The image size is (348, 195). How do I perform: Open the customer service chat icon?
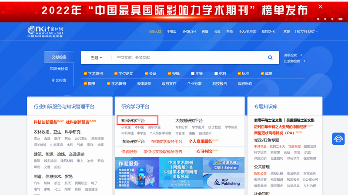[x=338, y=139]
